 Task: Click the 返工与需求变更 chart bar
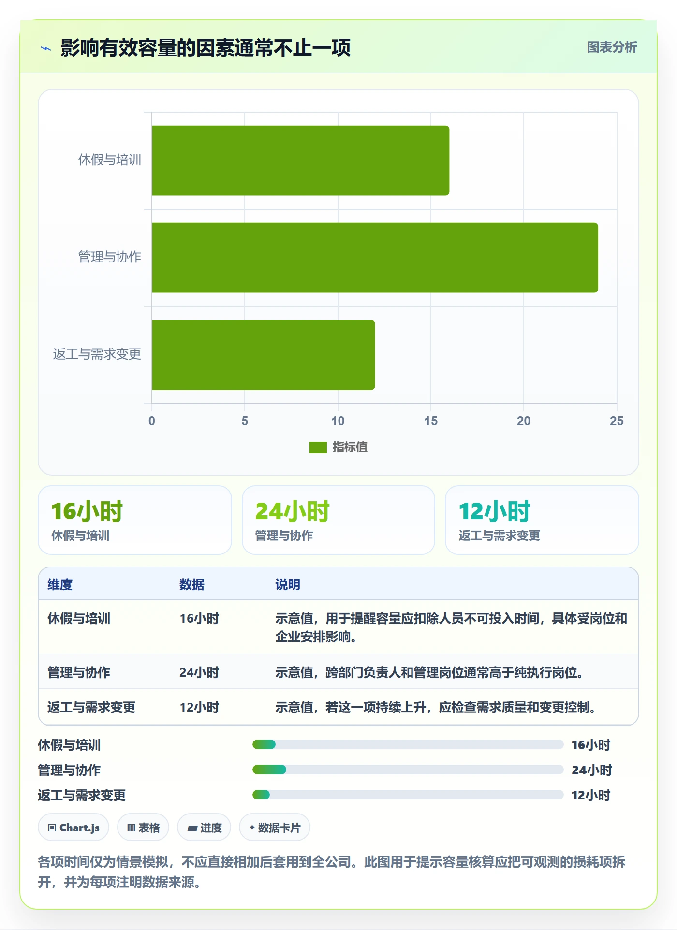(x=263, y=355)
